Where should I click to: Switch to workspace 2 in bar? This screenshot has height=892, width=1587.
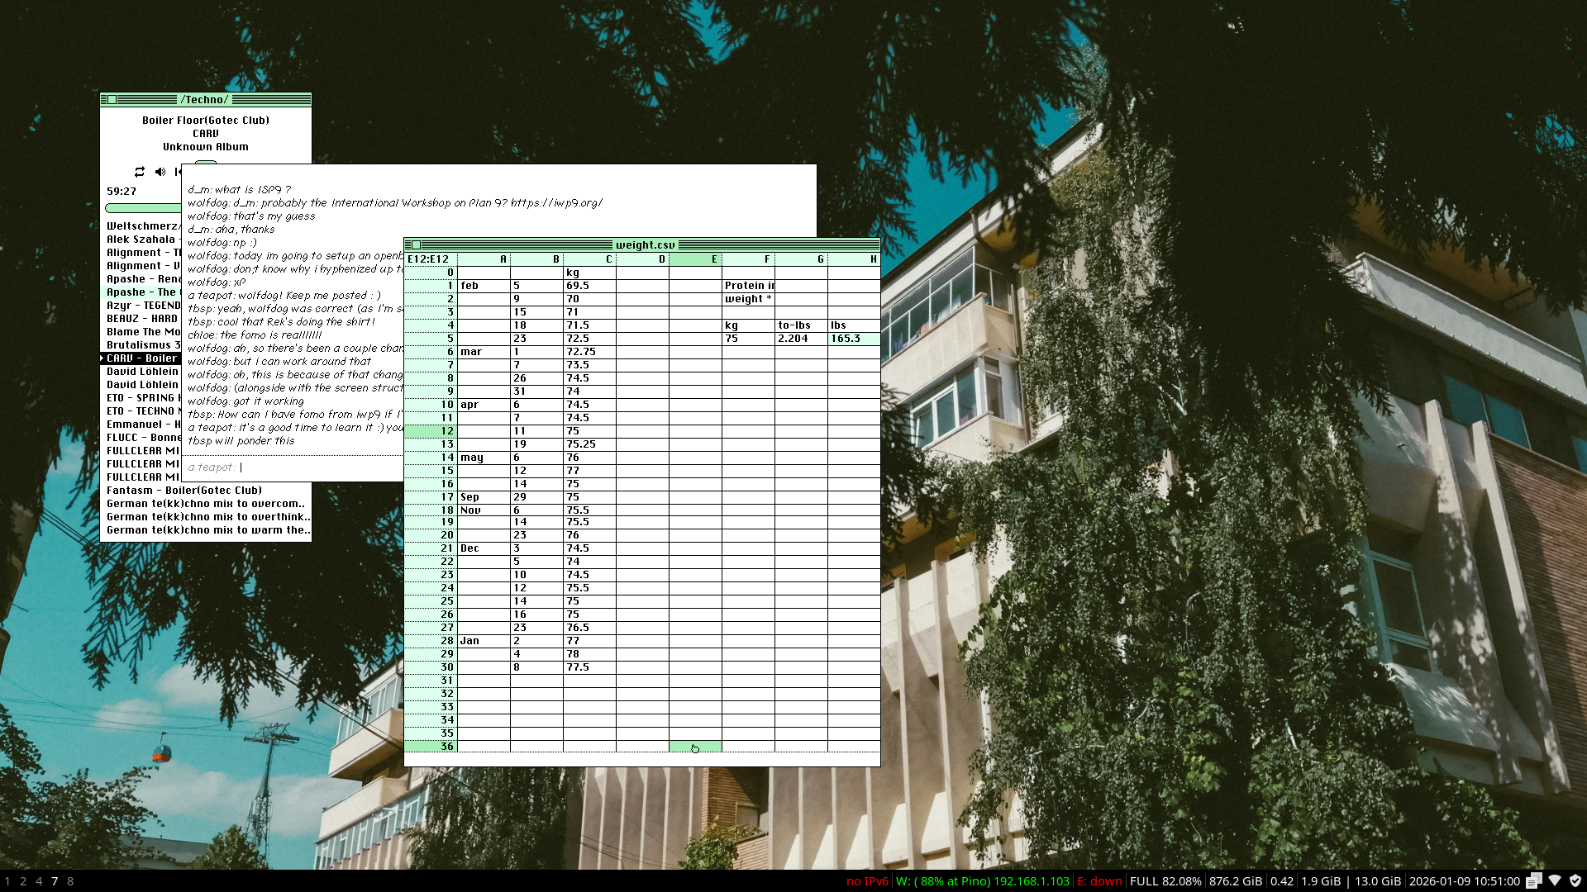[23, 881]
